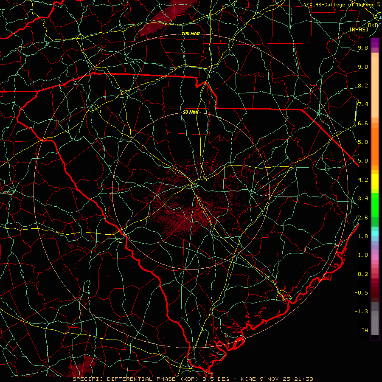Click the 100 NMI range ring label
Viewport: 382px width, 382px height.
pos(191,34)
